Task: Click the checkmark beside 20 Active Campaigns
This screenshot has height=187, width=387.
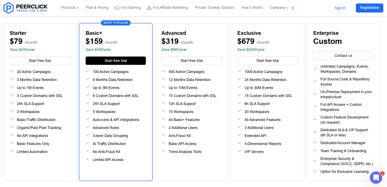Action: [11, 71]
